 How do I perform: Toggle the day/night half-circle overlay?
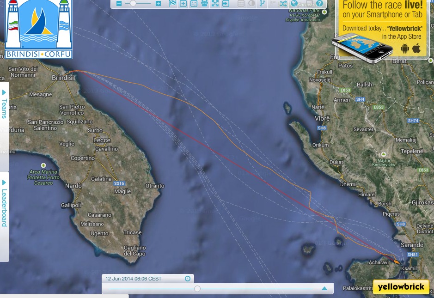pos(251,4)
